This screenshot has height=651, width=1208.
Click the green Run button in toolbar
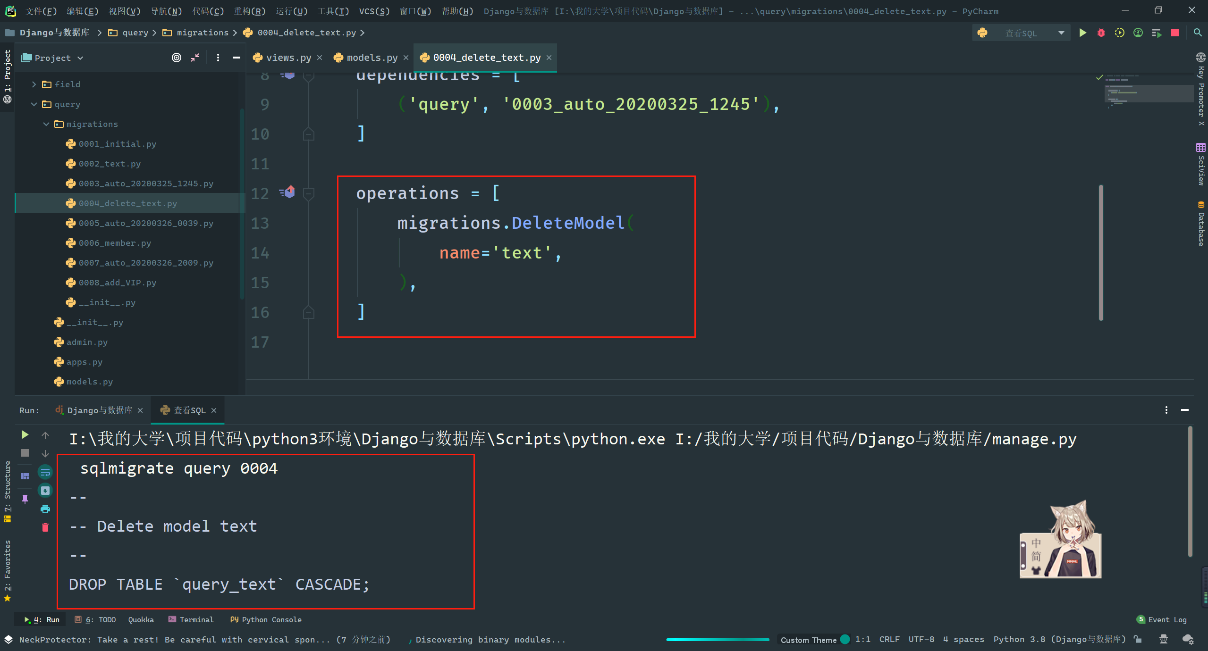click(1082, 33)
